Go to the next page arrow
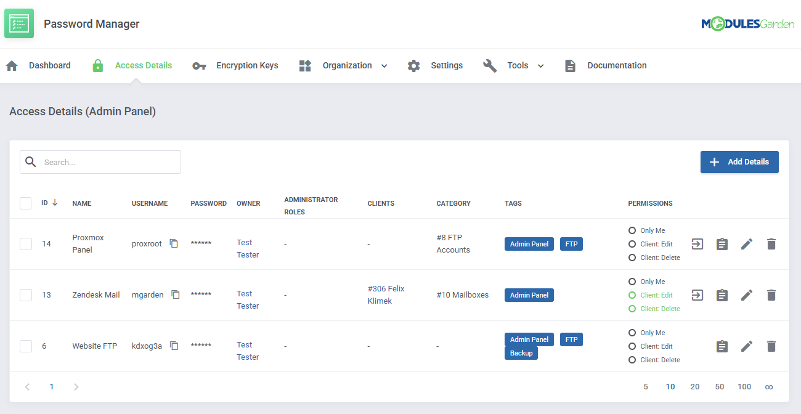 pos(76,387)
